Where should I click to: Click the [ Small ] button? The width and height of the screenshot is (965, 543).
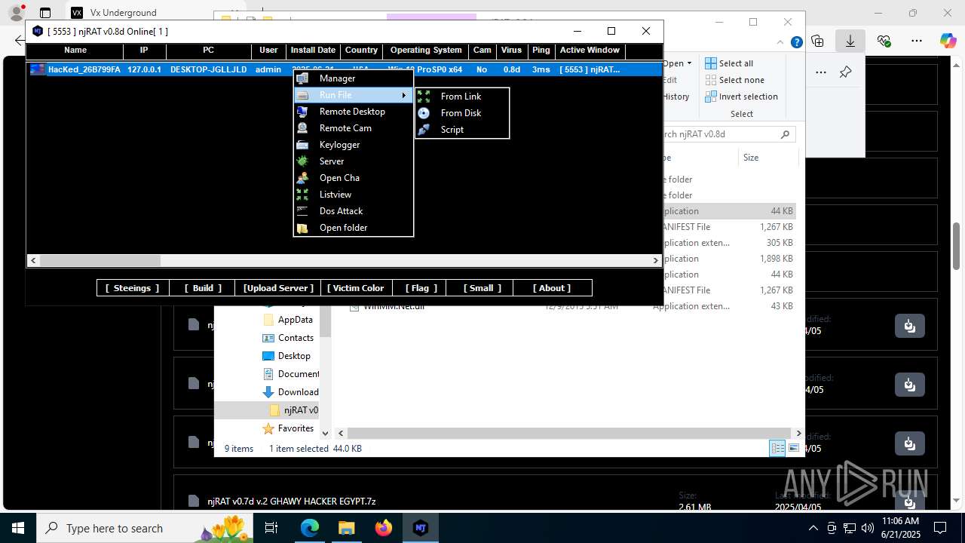point(479,288)
